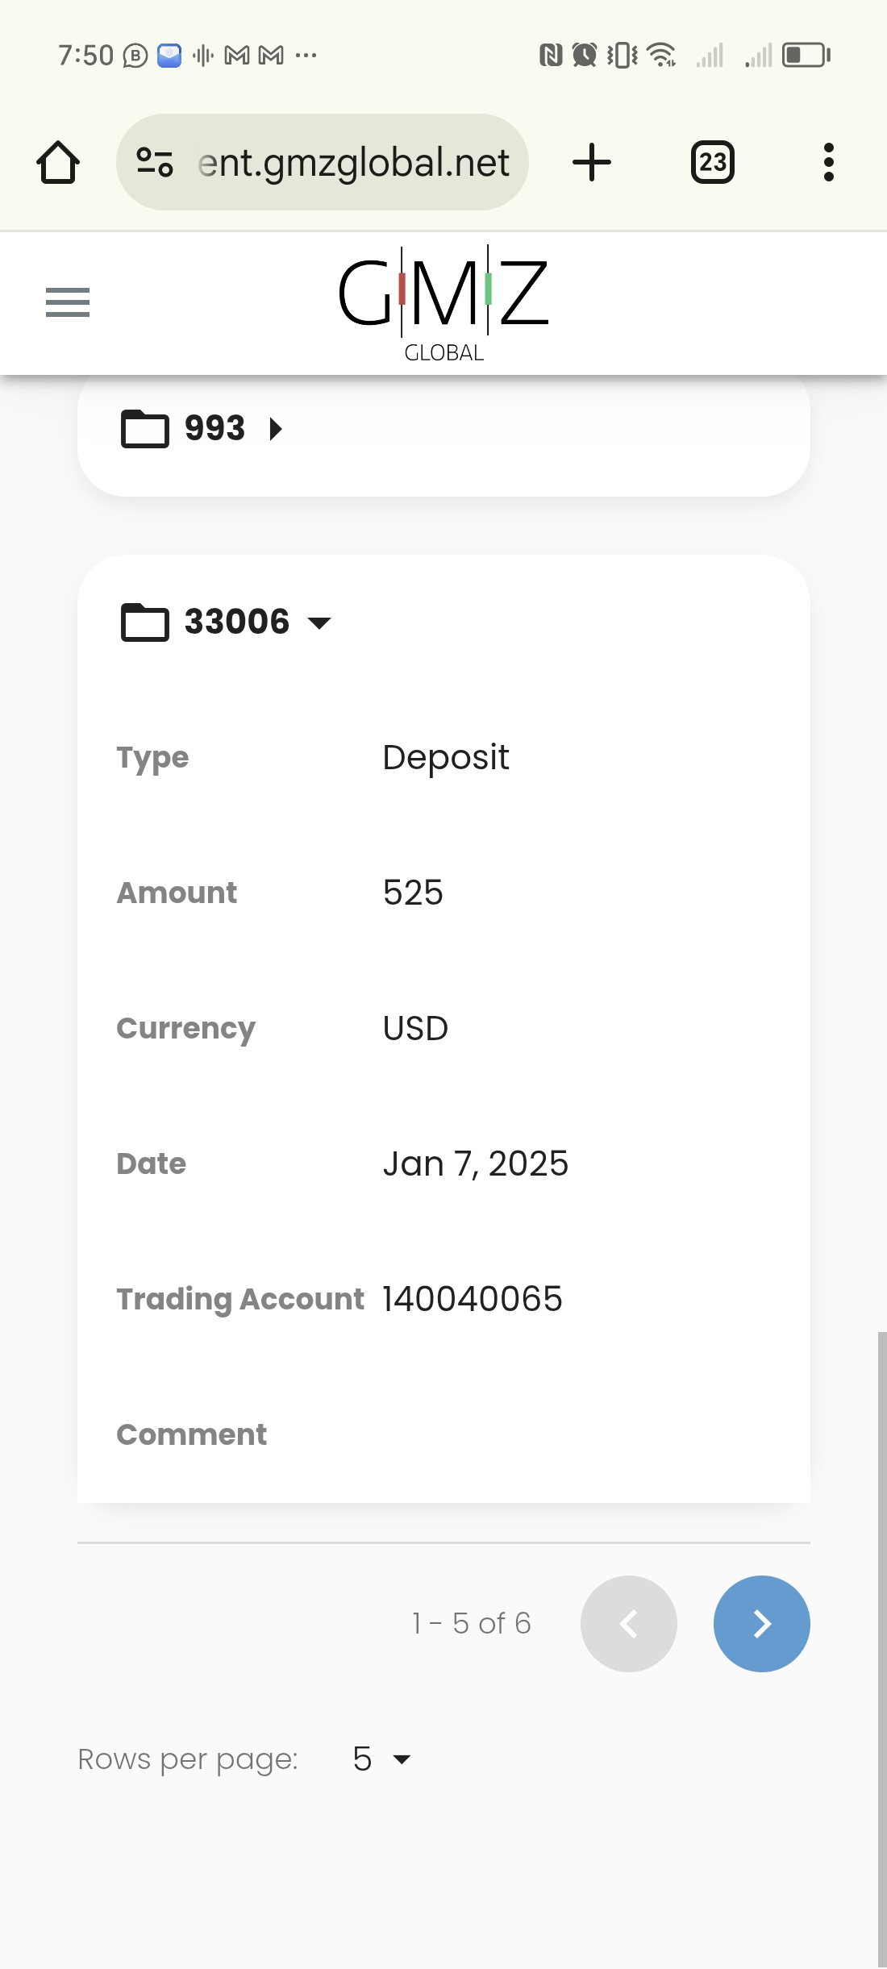
Task: Open the rows per page dropdown
Action: [382, 1759]
